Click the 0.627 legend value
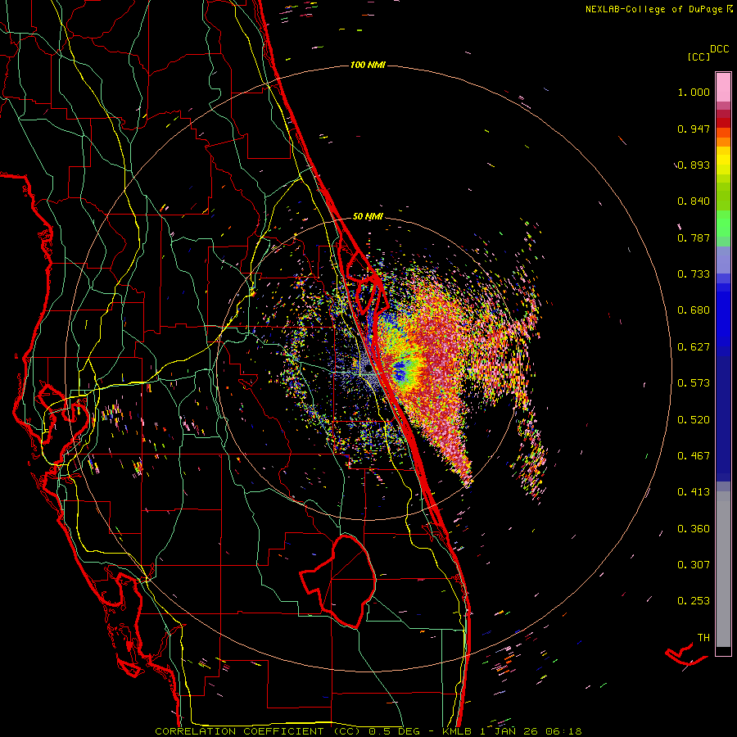Image resolution: width=737 pixels, height=737 pixels. 694,347
